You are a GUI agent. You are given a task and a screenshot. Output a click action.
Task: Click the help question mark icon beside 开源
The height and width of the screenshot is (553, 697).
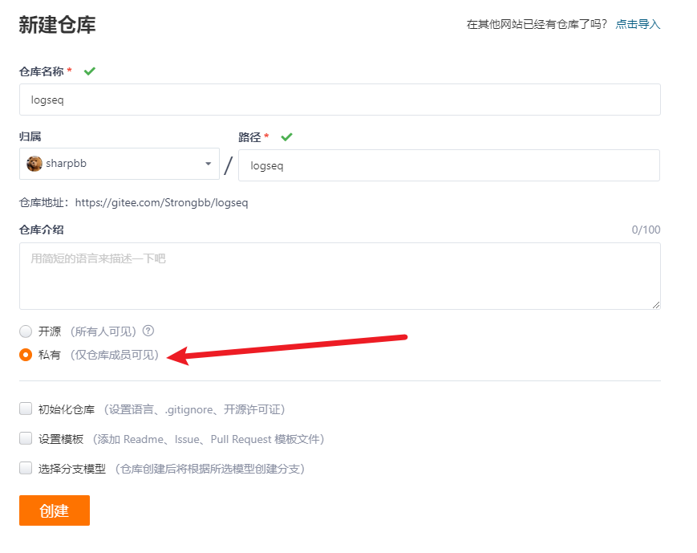148,331
